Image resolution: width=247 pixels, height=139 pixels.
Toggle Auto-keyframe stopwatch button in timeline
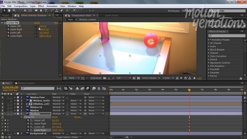pos(99,88)
